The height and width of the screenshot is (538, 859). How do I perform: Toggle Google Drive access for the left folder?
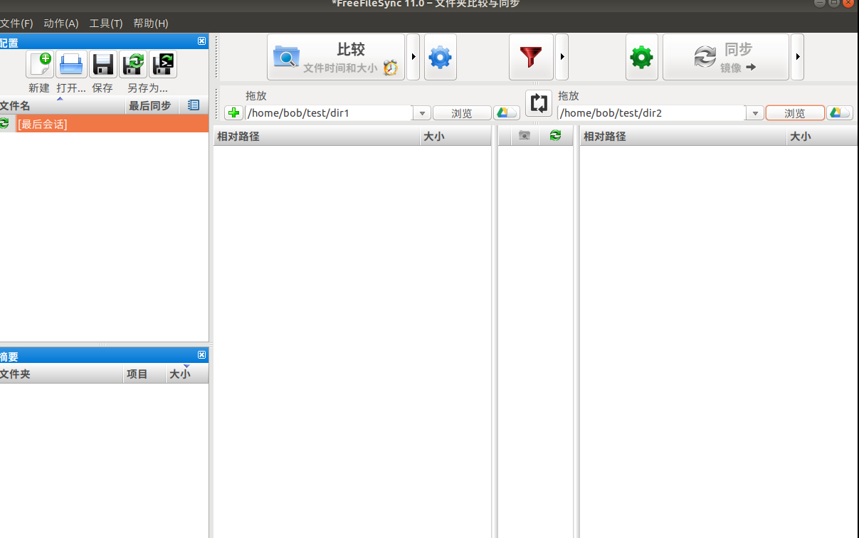[506, 112]
